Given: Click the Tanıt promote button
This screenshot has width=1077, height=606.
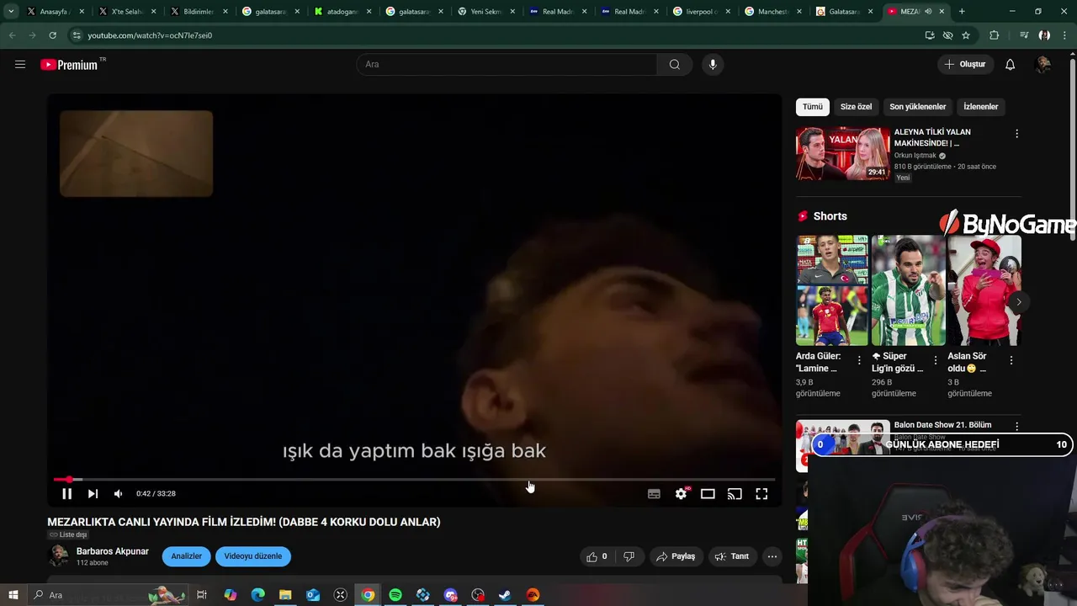Looking at the screenshot, I should [x=732, y=556].
